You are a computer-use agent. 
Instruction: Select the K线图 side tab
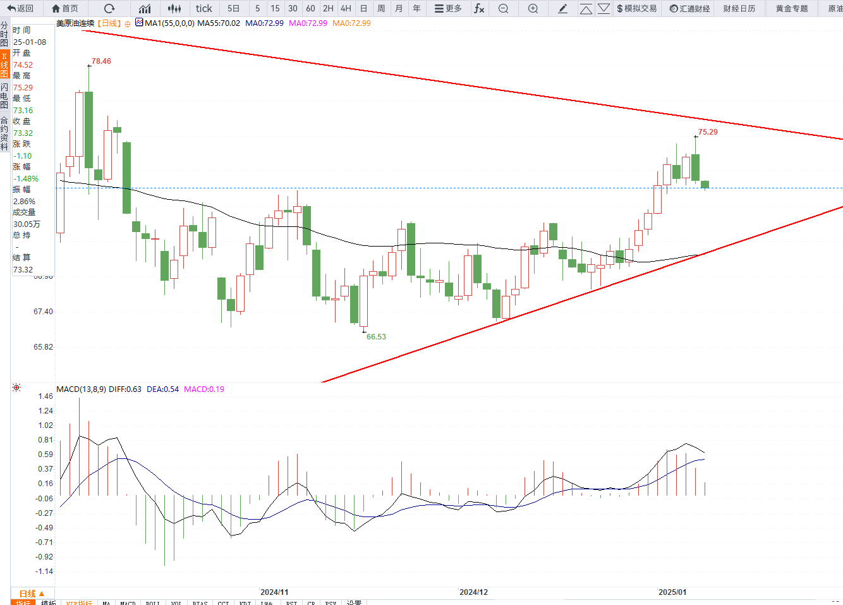click(x=4, y=65)
